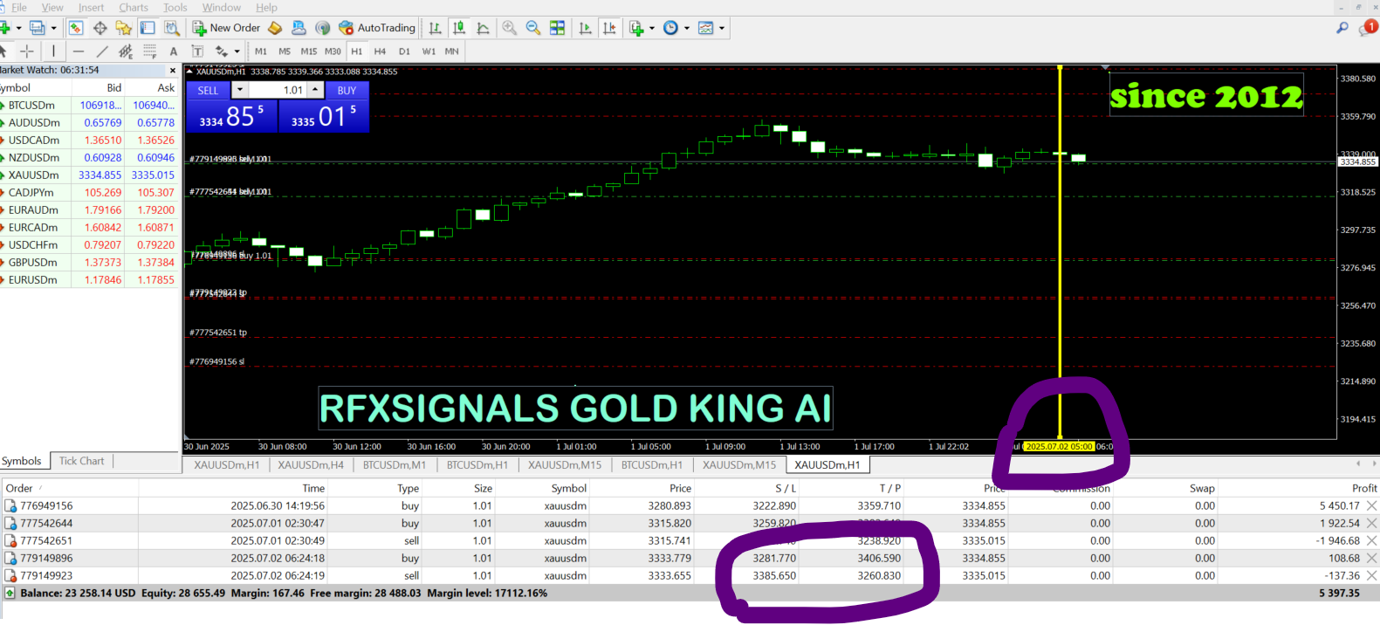Open the Data Window crosshair-circle icon
This screenshot has width=1380, height=625.
tap(100, 28)
